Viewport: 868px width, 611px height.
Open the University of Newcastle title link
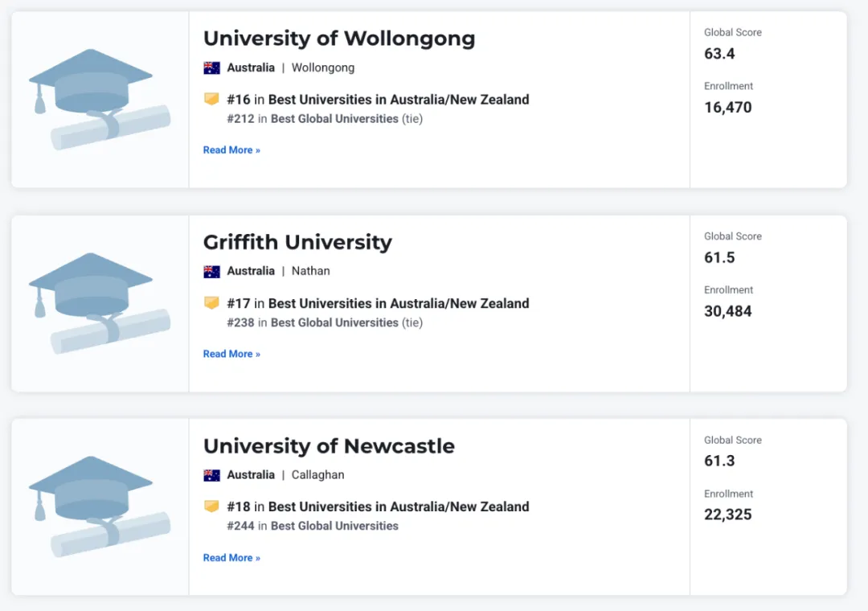[329, 446]
